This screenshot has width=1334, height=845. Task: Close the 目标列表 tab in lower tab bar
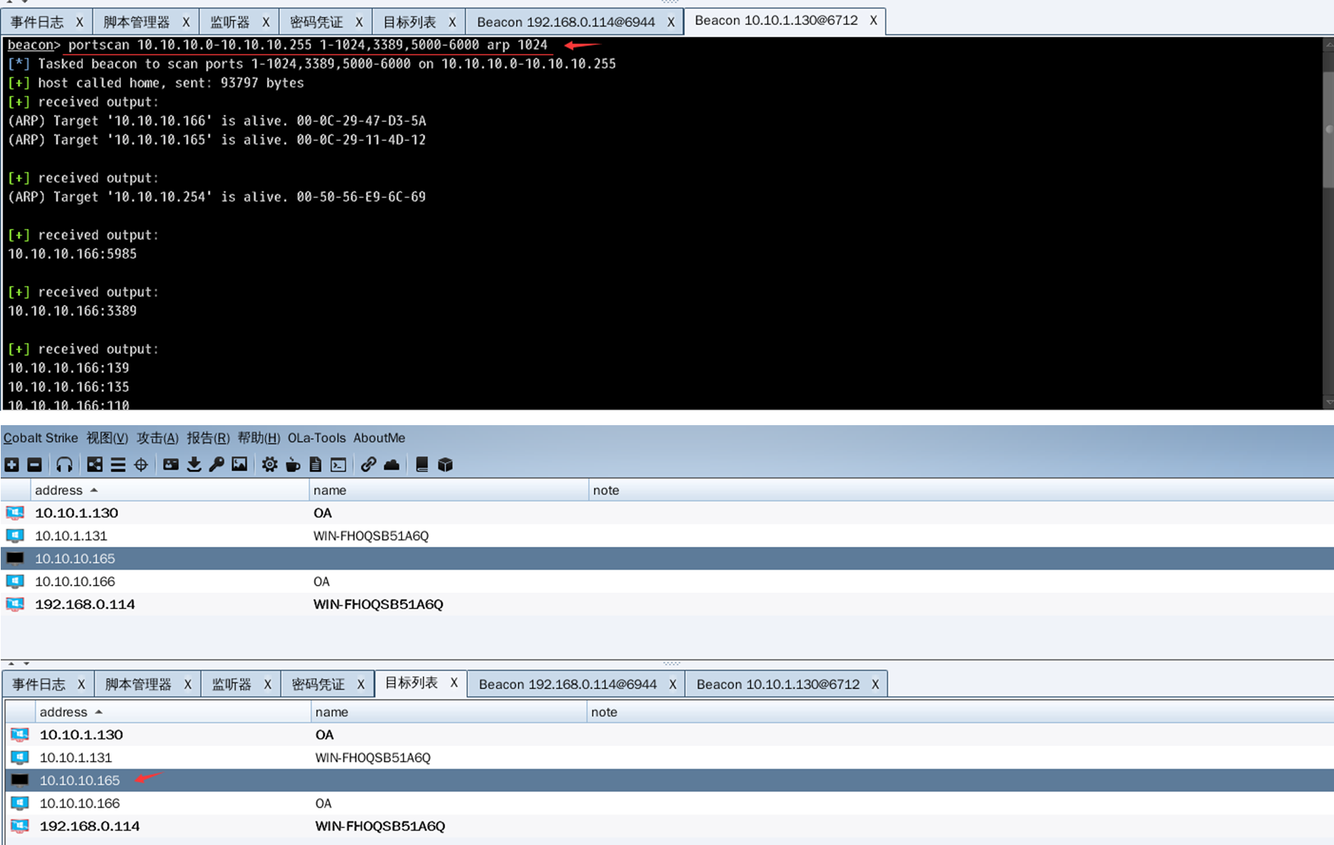(x=454, y=682)
